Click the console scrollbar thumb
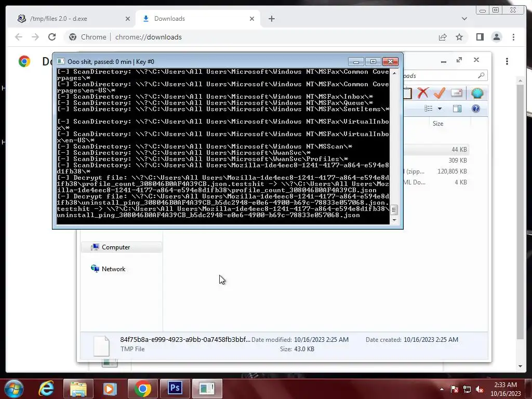The height and width of the screenshot is (399, 532). pos(394,210)
